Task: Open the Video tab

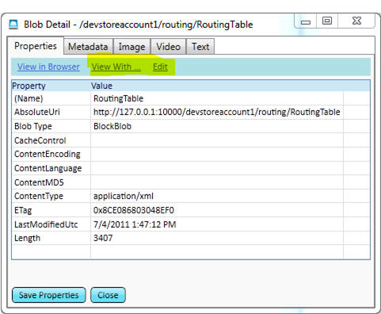Action: click(168, 47)
